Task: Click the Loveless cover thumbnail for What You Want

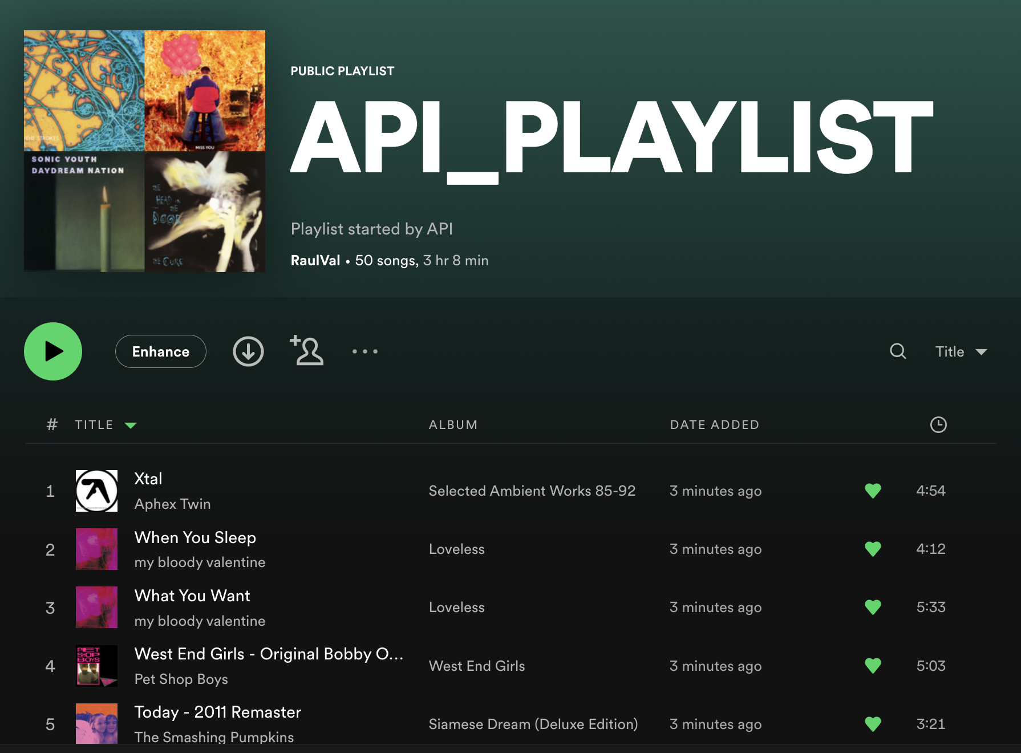Action: click(96, 607)
